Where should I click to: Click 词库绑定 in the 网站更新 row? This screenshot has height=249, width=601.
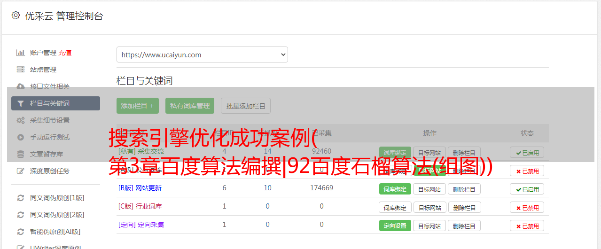point(395,189)
